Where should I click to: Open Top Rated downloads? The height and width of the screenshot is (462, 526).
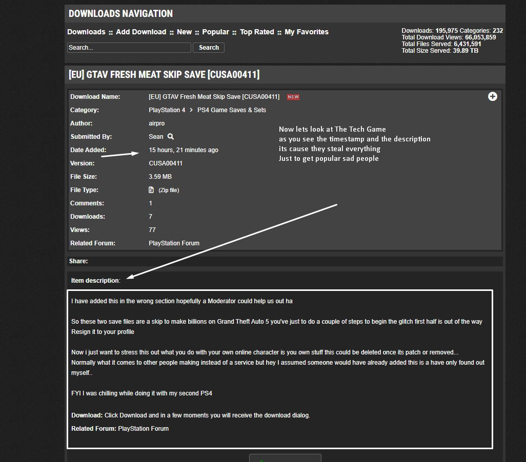(257, 32)
